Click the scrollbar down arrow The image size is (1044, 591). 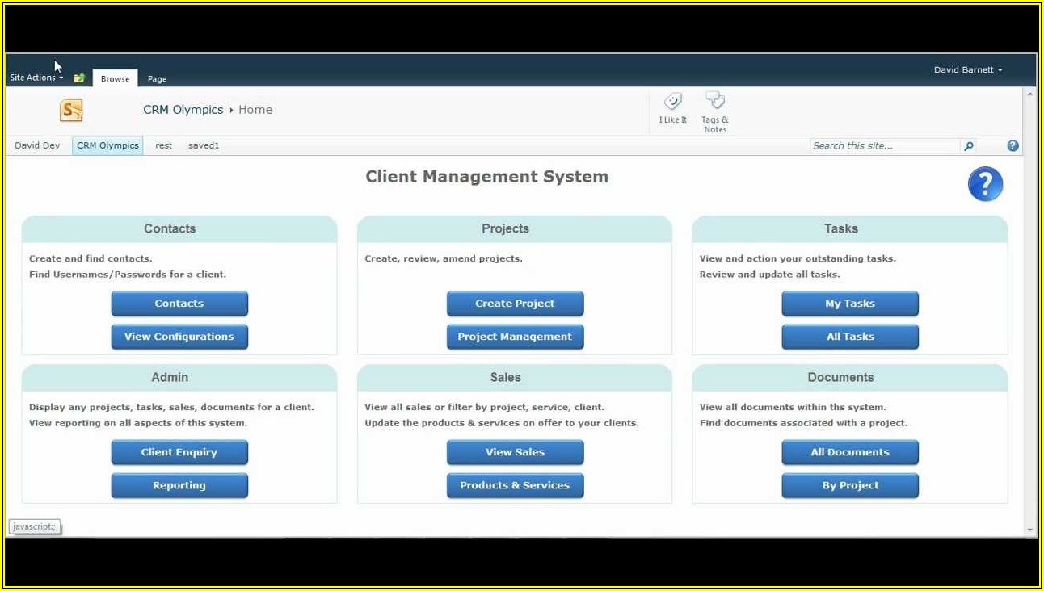[1029, 530]
